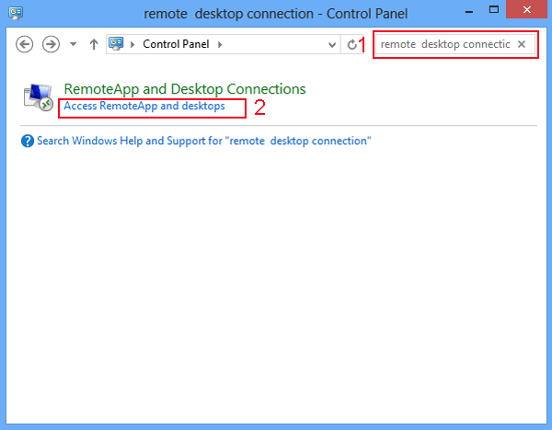This screenshot has height=430, width=552.
Task: Maximize the Control Panel window
Action: [x=494, y=10]
